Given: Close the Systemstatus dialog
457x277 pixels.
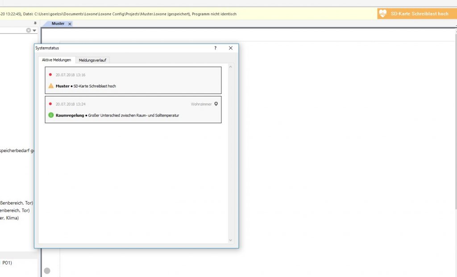Looking at the screenshot, I should (231, 48).
